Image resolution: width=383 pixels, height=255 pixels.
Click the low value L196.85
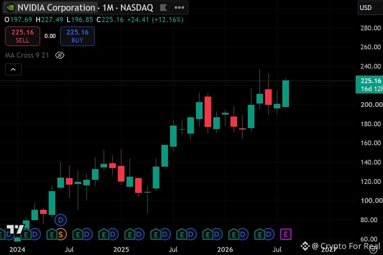click(x=80, y=20)
